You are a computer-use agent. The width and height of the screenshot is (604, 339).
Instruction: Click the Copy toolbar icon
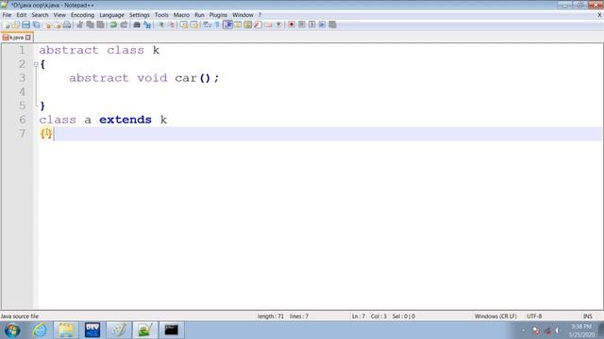click(90, 25)
